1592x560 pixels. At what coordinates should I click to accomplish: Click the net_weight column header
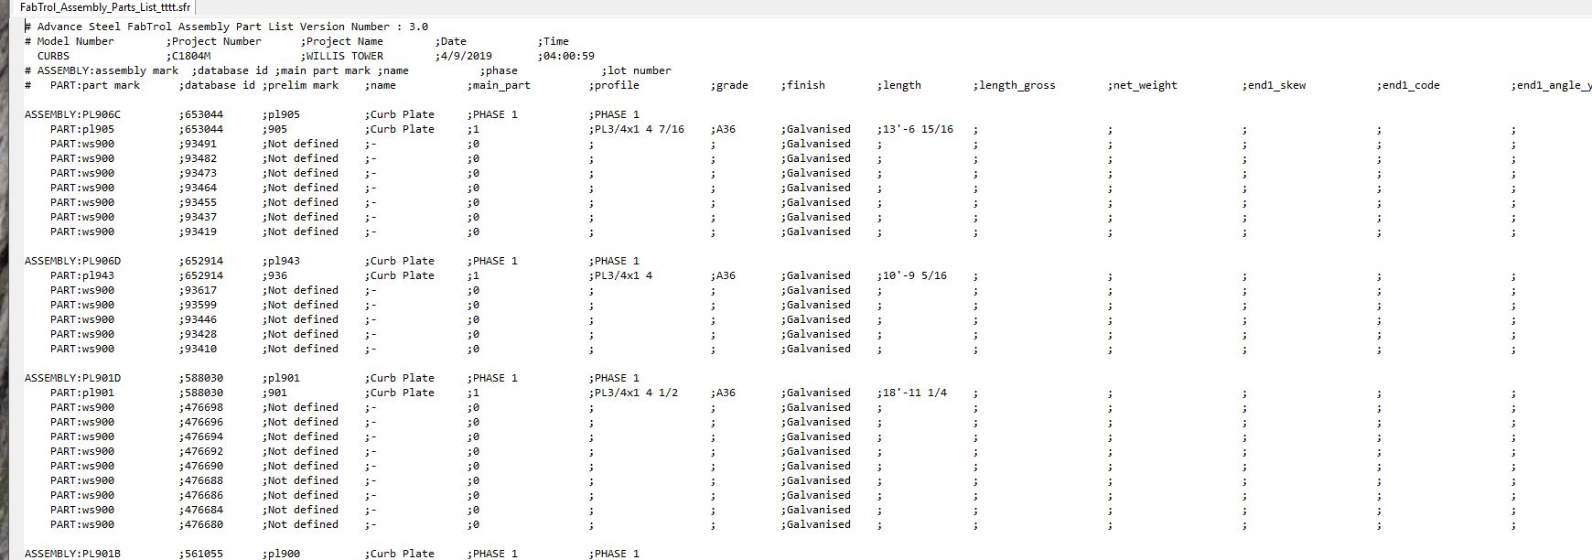pyautogui.click(x=1146, y=85)
